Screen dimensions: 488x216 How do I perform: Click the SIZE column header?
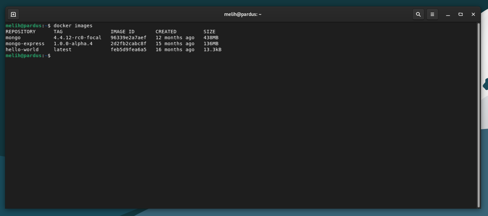(x=210, y=32)
